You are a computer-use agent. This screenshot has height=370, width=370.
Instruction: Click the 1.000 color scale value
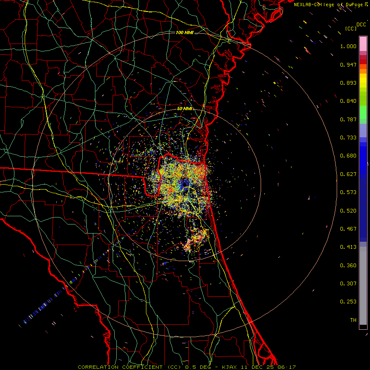click(348, 46)
